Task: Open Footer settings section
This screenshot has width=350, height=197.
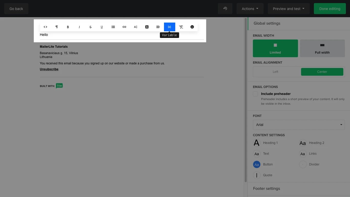Action: click(266, 189)
